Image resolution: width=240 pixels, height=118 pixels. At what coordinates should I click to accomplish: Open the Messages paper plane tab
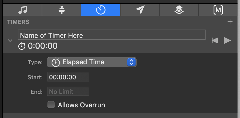140,10
